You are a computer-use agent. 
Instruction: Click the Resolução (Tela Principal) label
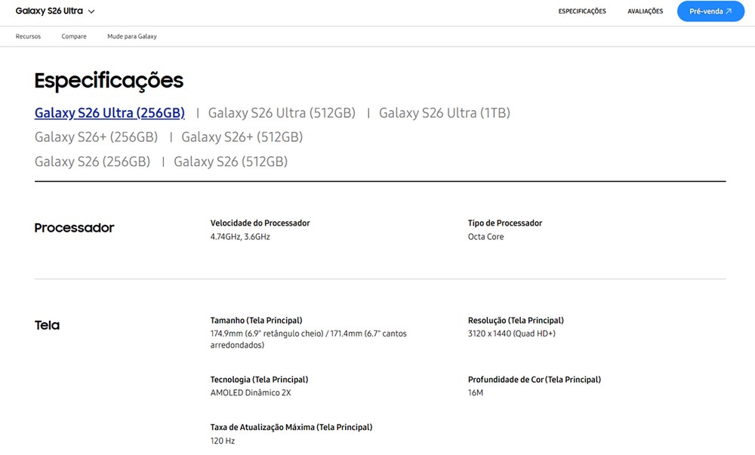point(516,321)
